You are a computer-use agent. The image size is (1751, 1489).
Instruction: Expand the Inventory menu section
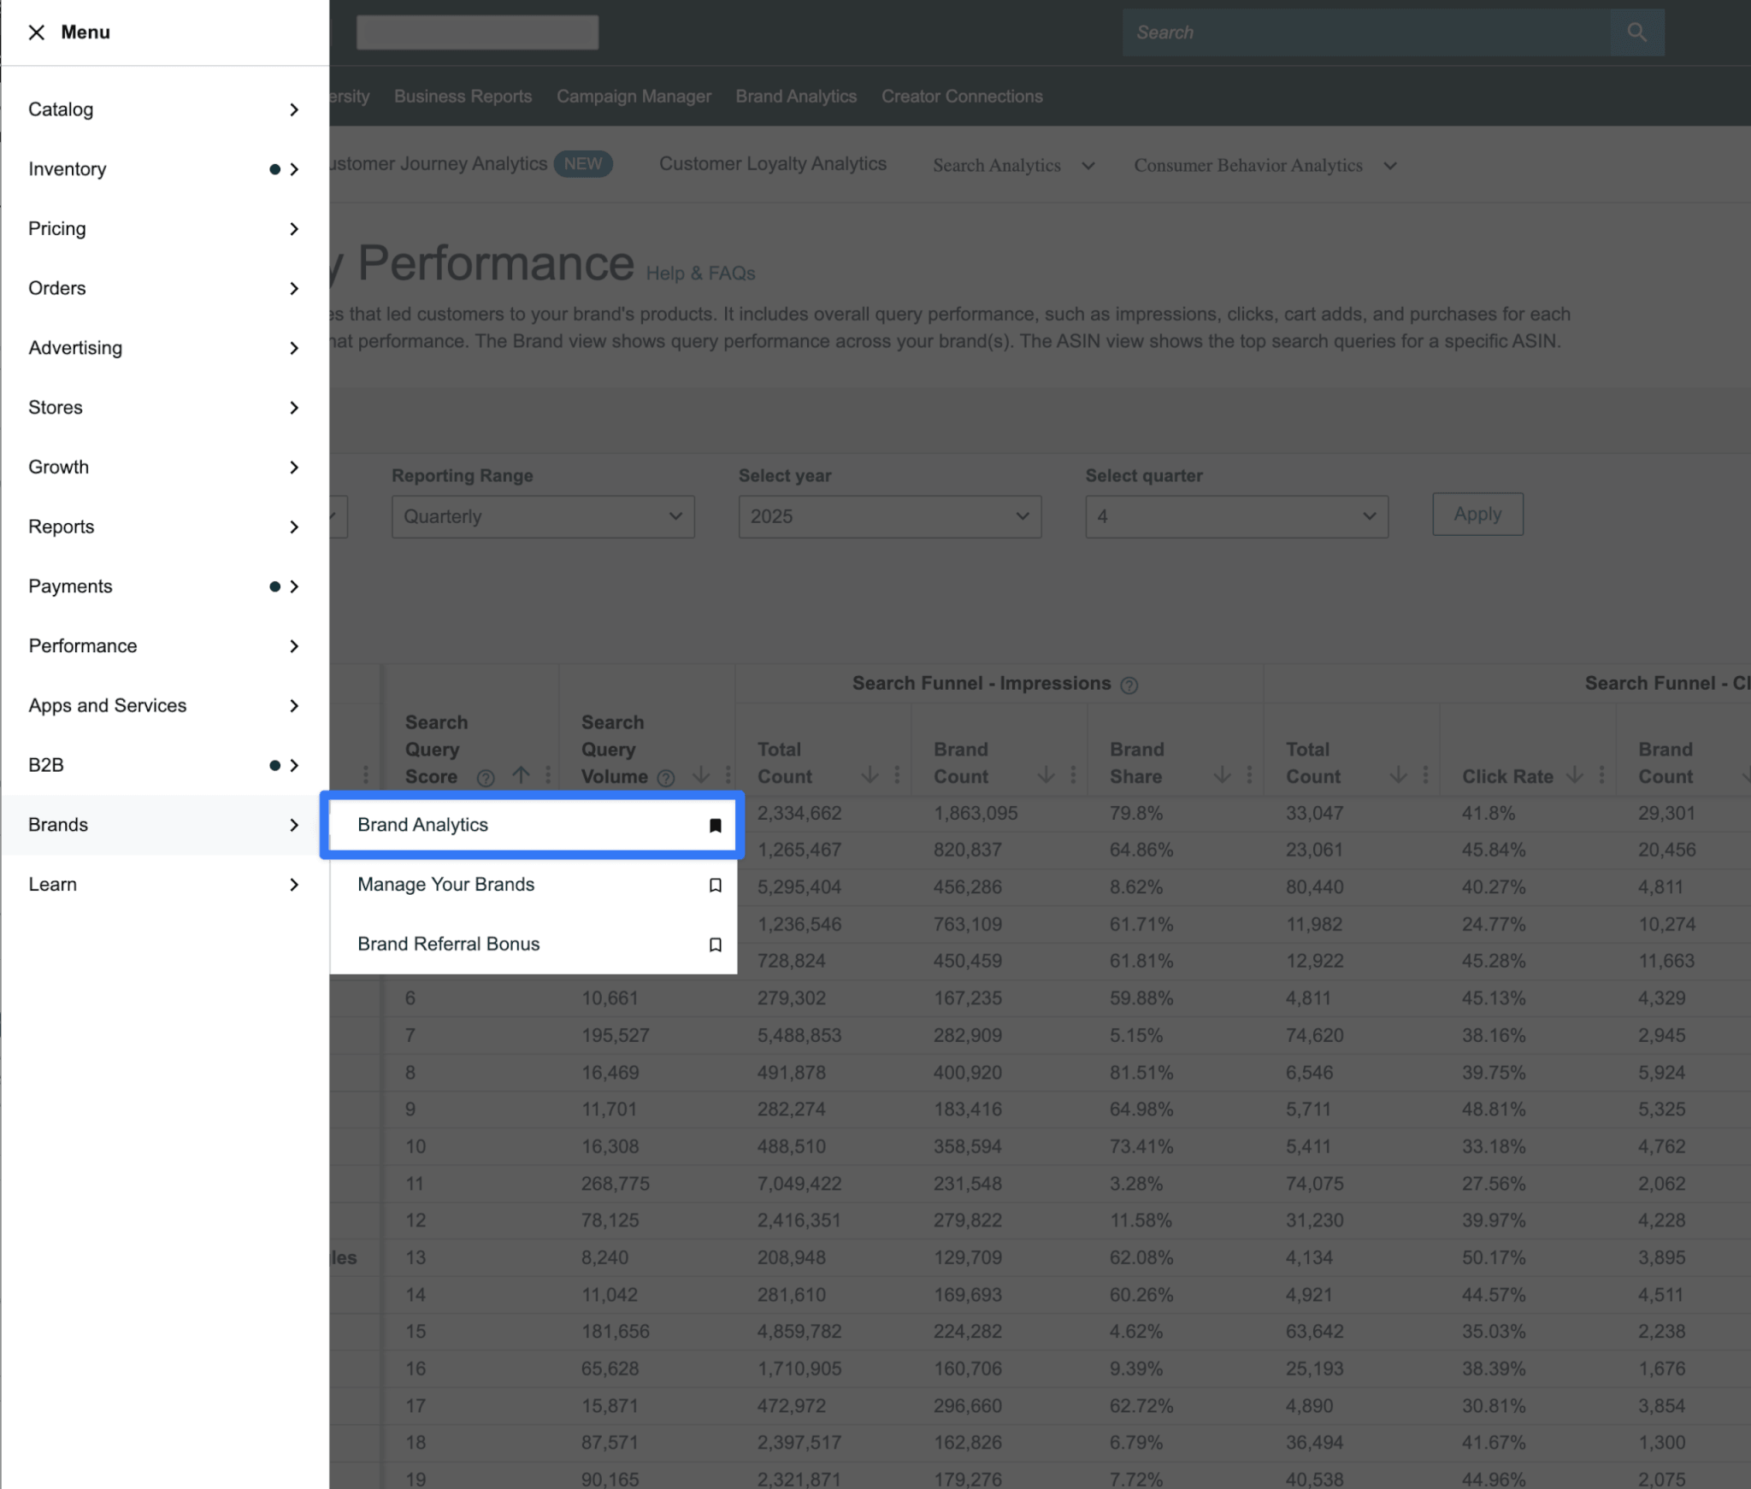(164, 169)
